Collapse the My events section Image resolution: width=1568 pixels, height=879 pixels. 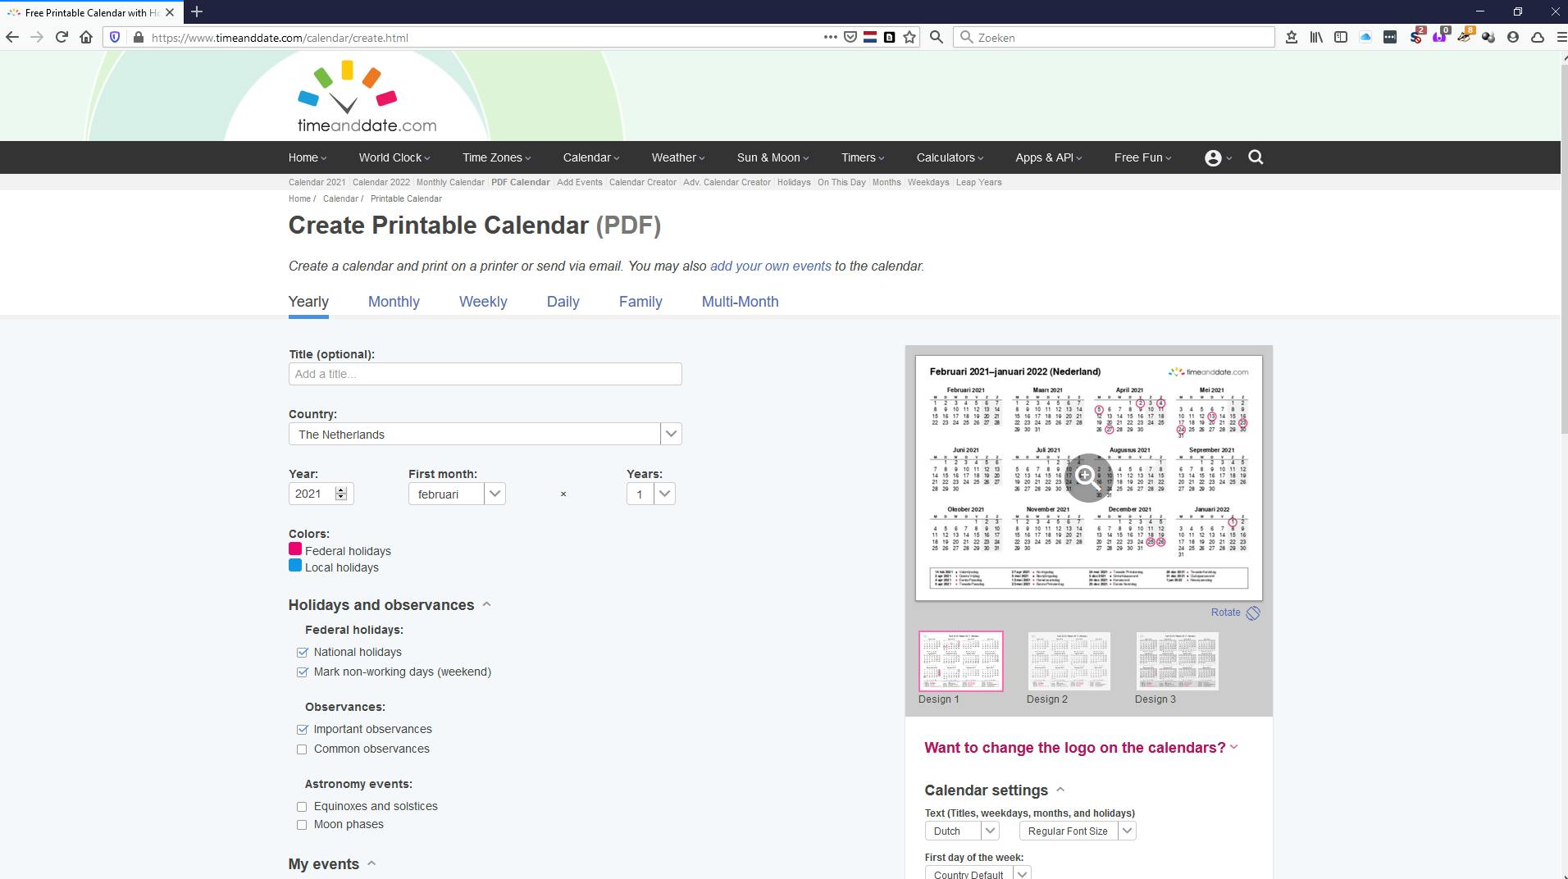pyautogui.click(x=332, y=864)
